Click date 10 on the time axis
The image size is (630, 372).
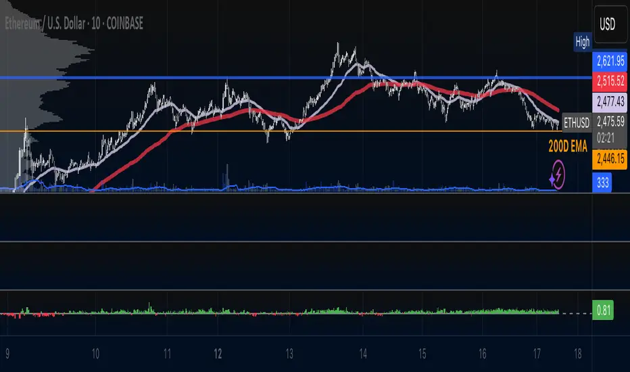pos(95,354)
